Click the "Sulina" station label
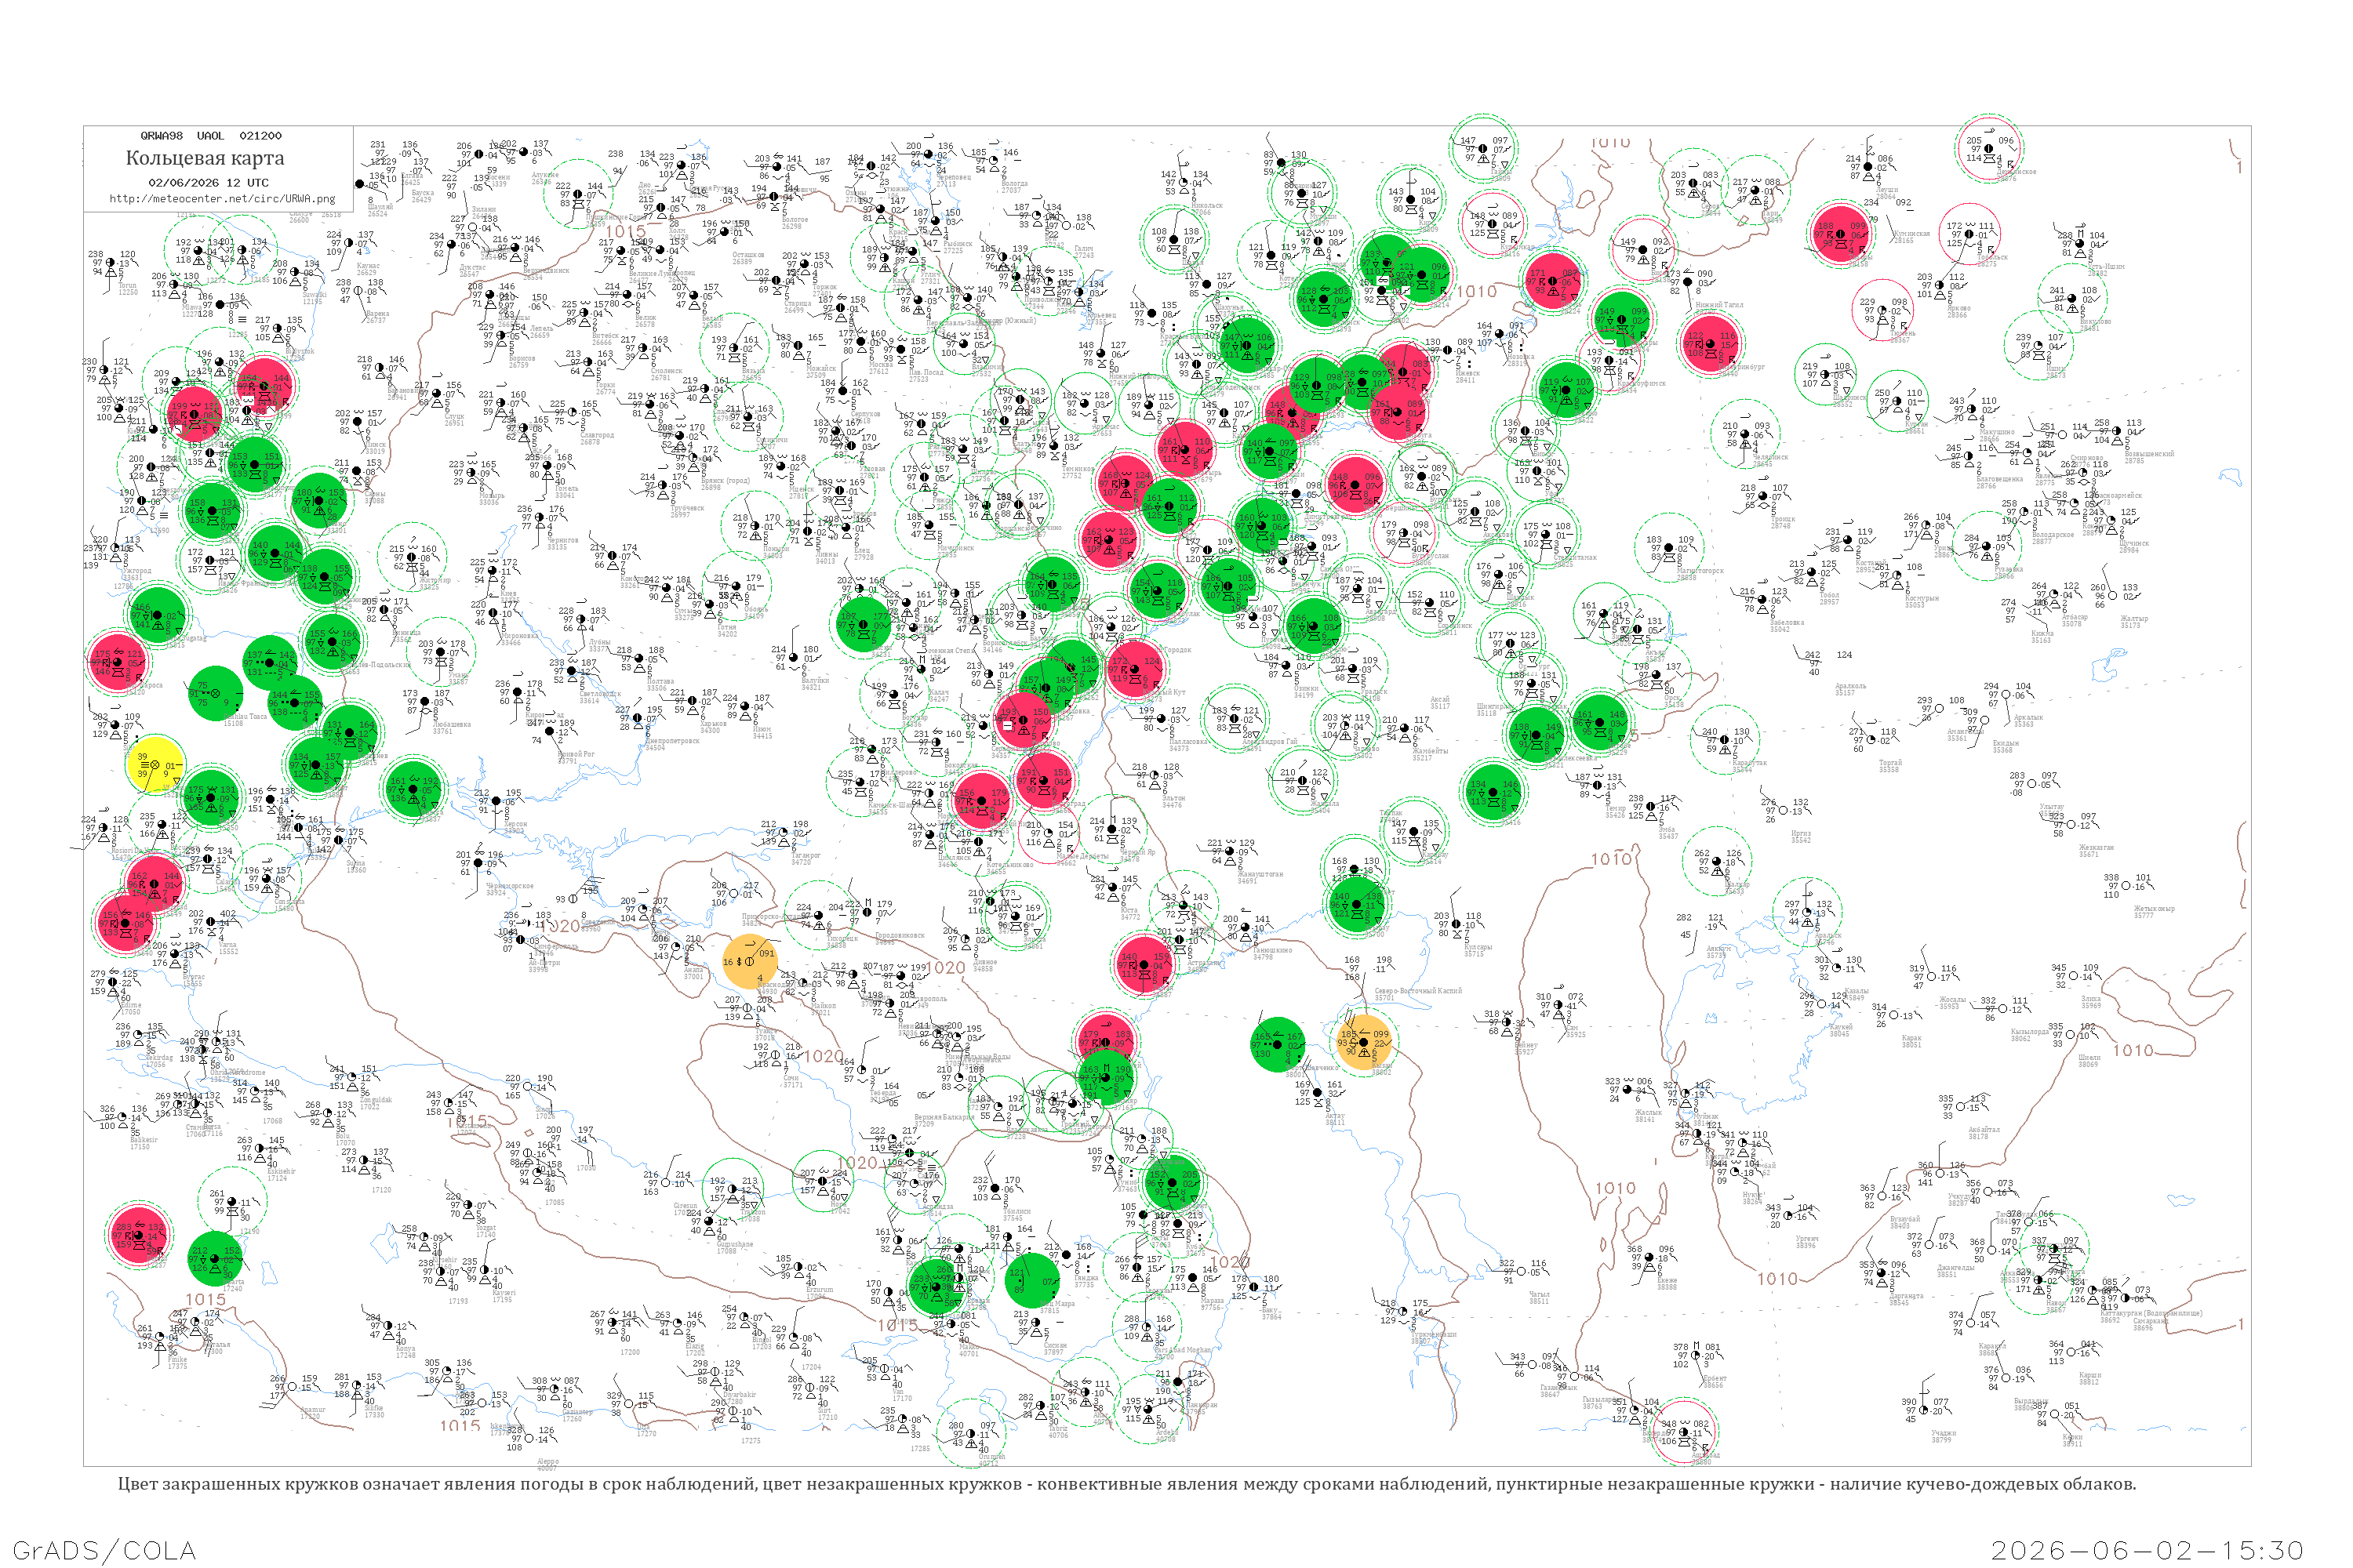The width and height of the screenshot is (2353, 1568). (356, 864)
